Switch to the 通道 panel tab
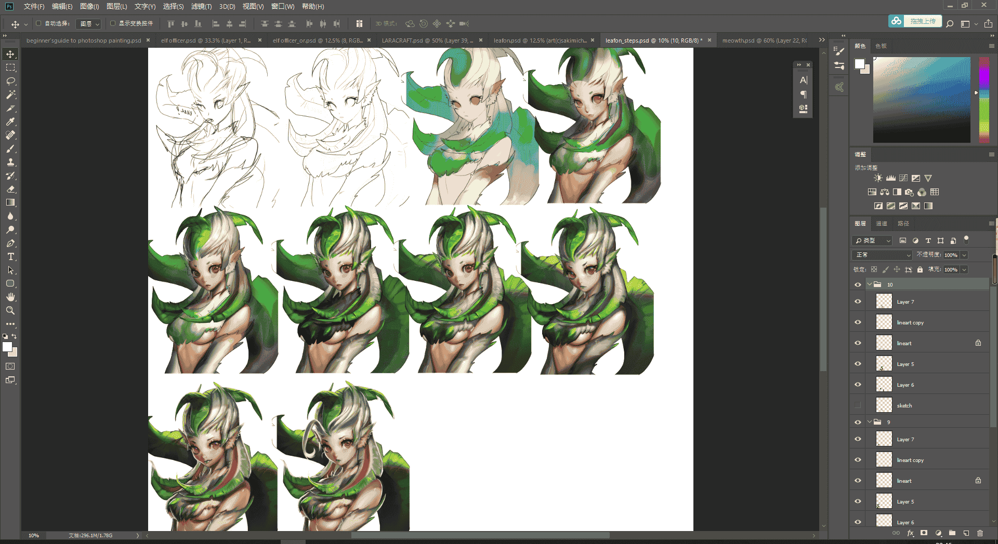The width and height of the screenshot is (998, 544). click(882, 224)
